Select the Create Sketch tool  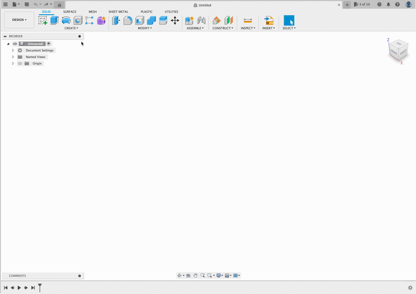click(x=43, y=20)
